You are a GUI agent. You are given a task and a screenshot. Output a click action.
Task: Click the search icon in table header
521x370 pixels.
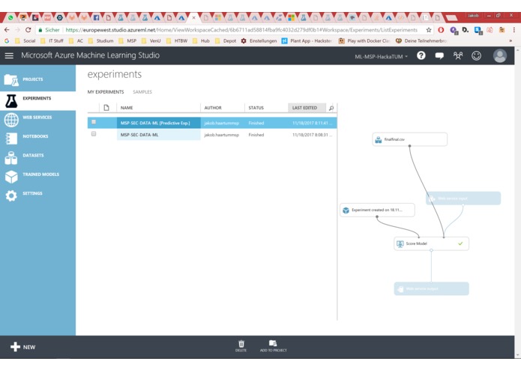[x=331, y=108]
